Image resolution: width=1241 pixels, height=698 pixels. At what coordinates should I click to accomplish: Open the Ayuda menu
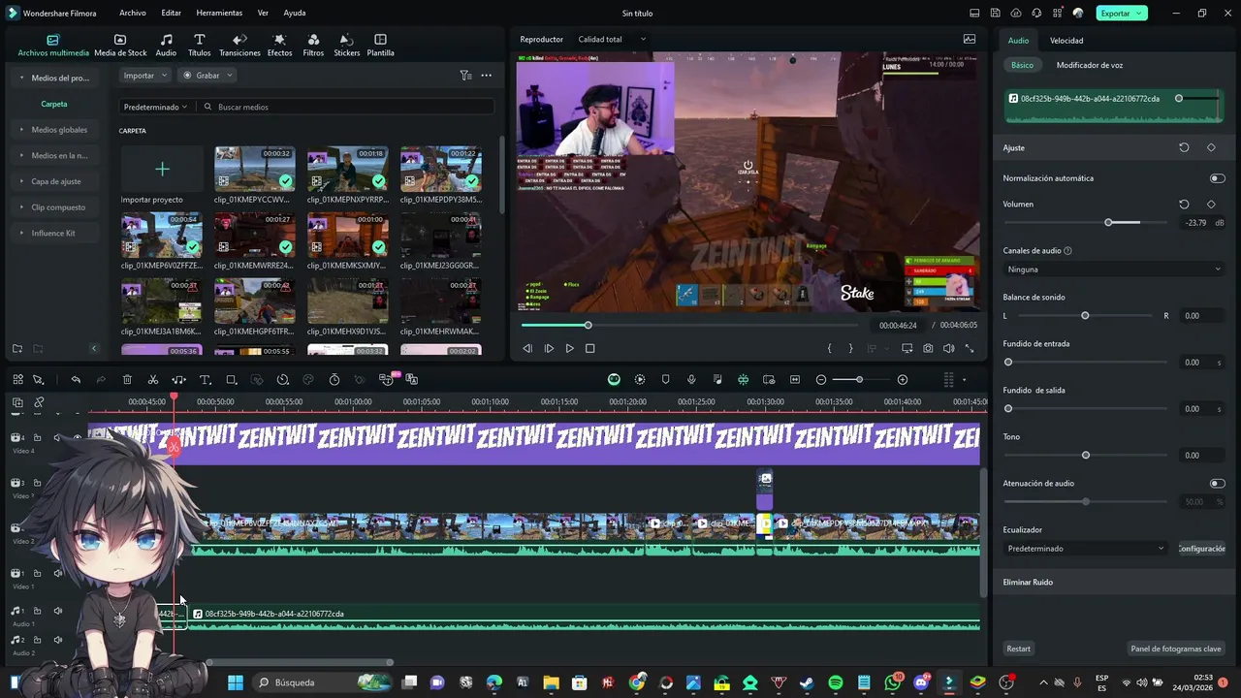(x=295, y=13)
